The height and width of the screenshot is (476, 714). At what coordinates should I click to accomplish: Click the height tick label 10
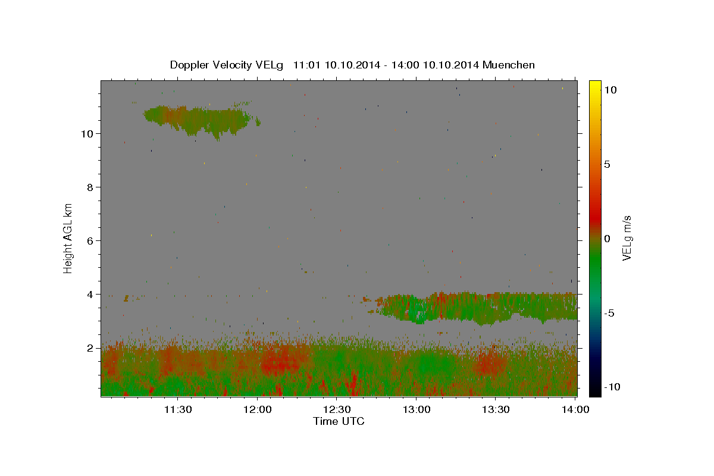(x=87, y=133)
